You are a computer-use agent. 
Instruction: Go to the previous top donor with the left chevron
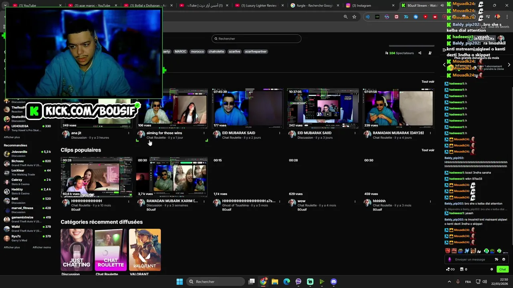point(444,64)
